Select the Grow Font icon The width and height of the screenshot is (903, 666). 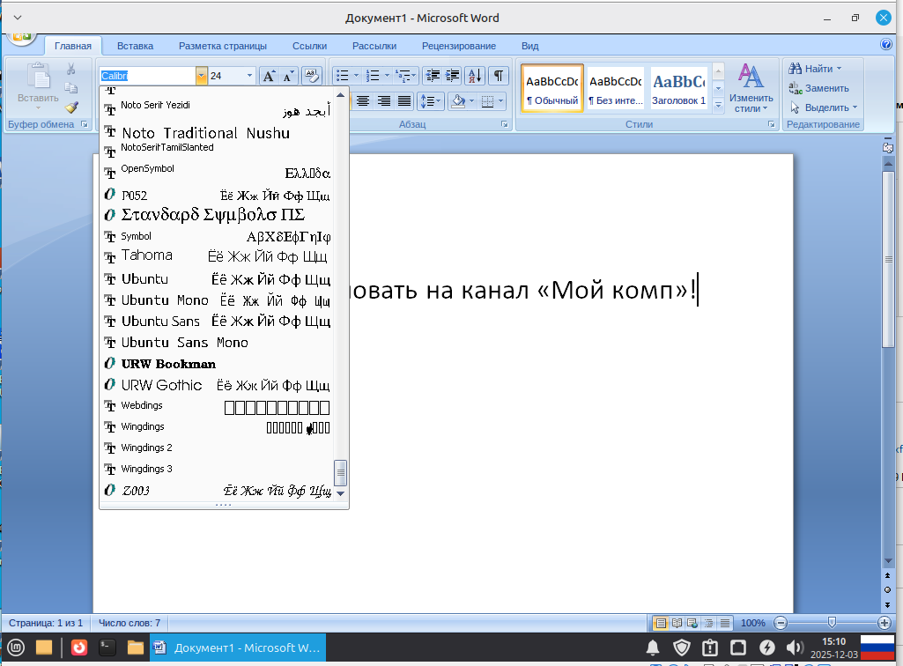(268, 75)
